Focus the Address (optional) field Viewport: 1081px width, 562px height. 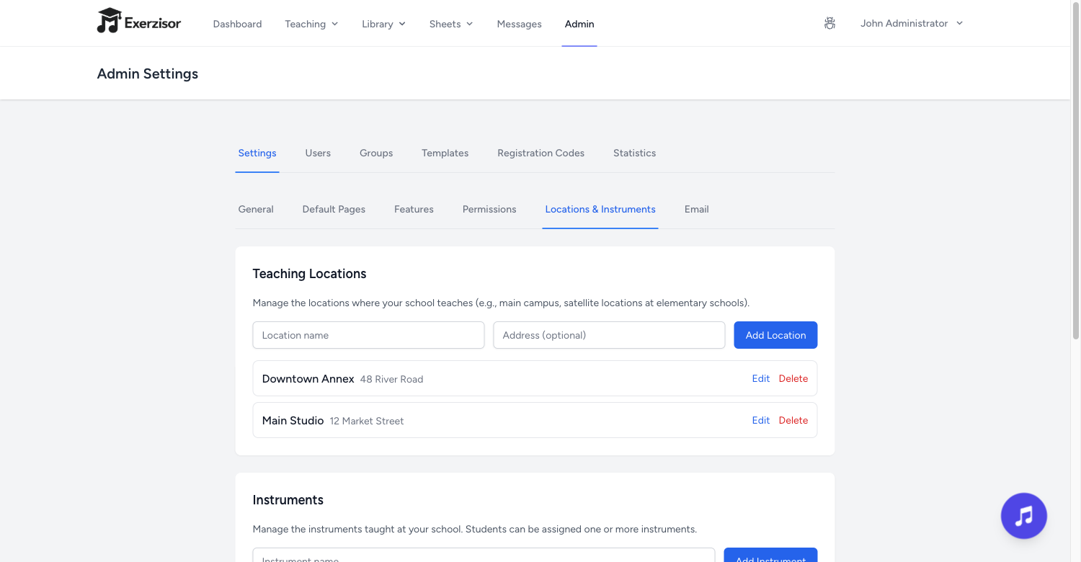point(609,335)
